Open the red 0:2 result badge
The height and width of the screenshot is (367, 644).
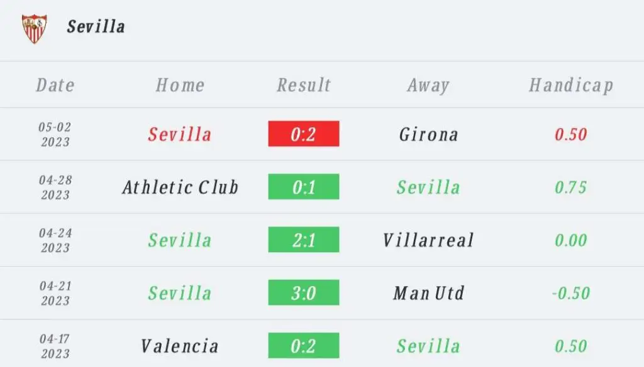point(304,134)
